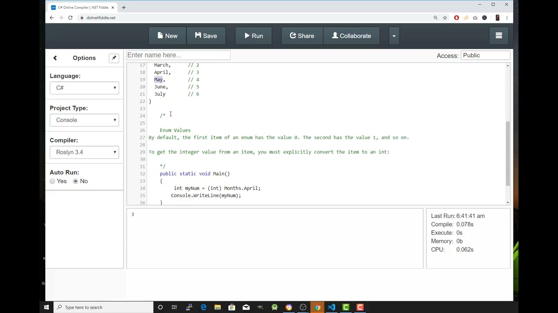
Task: Click the 'int myNum = (int) Months.April;' line
Action: [x=217, y=188]
